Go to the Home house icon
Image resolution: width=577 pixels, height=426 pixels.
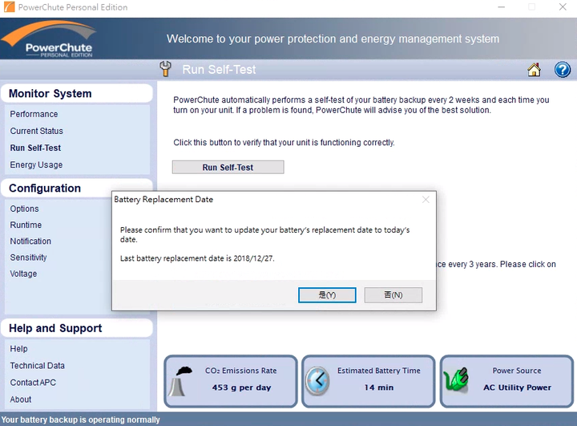[534, 69]
